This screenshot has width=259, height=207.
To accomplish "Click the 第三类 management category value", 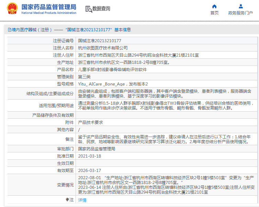I will [84, 77].
